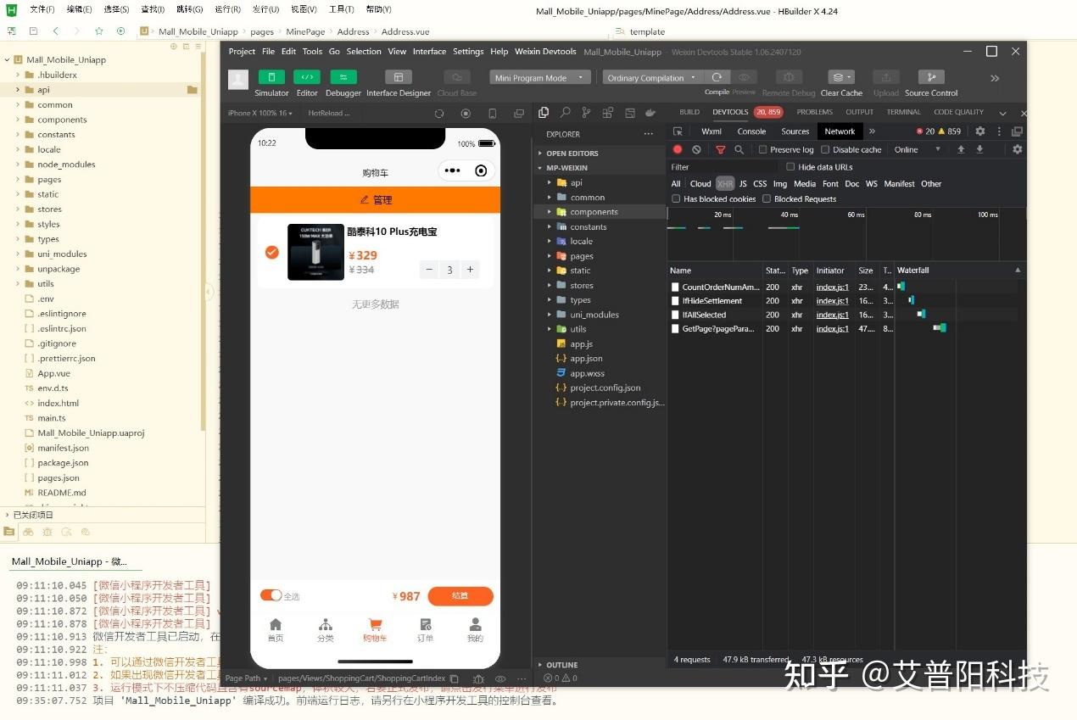Viewport: 1077px width, 720px height.
Task: Open the Clear Cache layers icon
Action: [x=841, y=77]
